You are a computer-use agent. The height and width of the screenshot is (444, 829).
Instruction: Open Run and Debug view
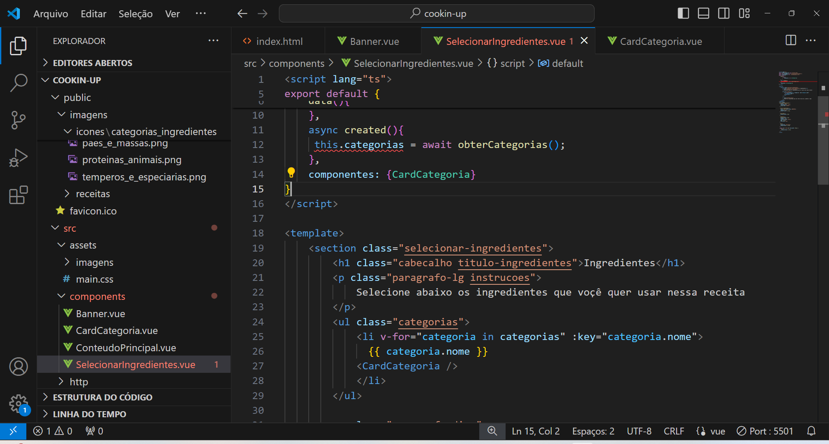coord(18,158)
